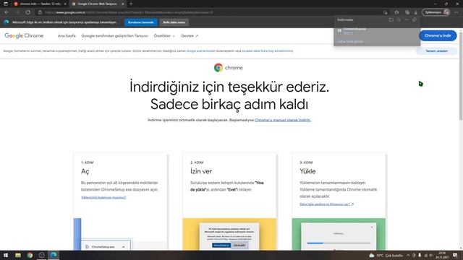Viewport: 463px width, 260px height.
Task: Open File Explorer from the taskbar
Action: [x=18, y=255]
